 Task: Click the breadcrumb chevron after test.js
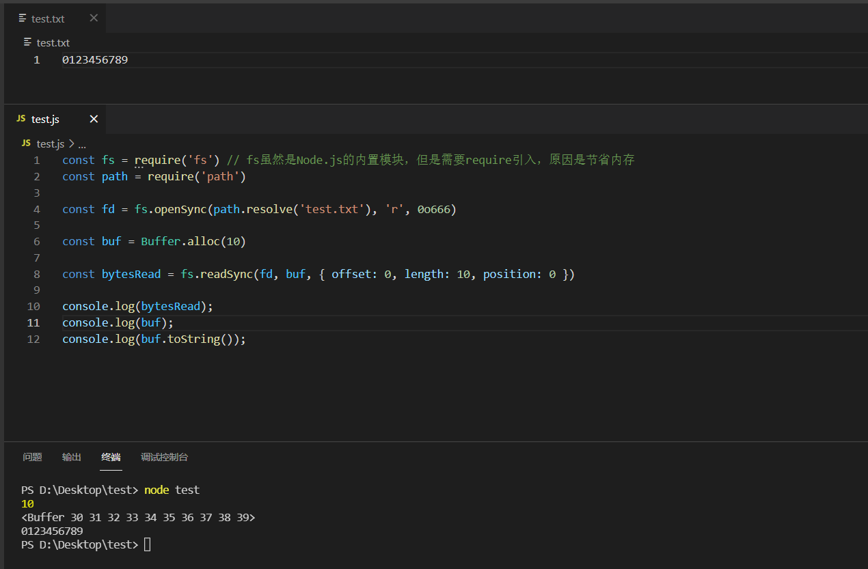tap(72, 143)
